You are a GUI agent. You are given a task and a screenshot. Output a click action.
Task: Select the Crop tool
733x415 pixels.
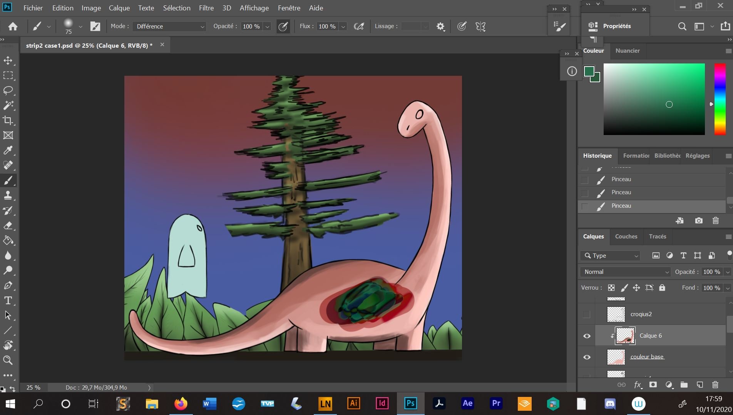[8, 120]
